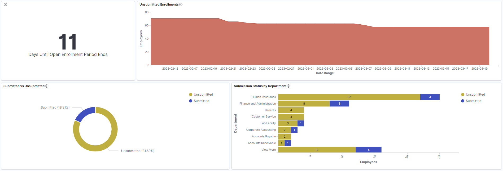
Task: Click Benefits unsubmitted bar showing 4
Action: [x=291, y=110]
